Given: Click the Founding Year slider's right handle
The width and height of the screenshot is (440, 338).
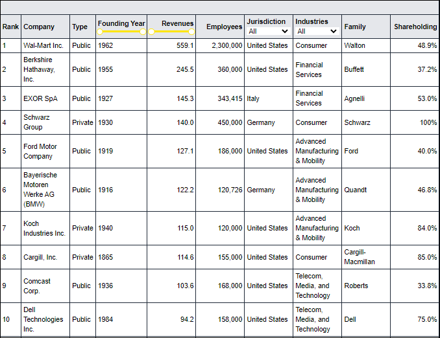Looking at the screenshot, I should (143, 32).
